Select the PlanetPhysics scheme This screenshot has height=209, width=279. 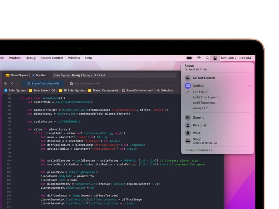[17, 75]
